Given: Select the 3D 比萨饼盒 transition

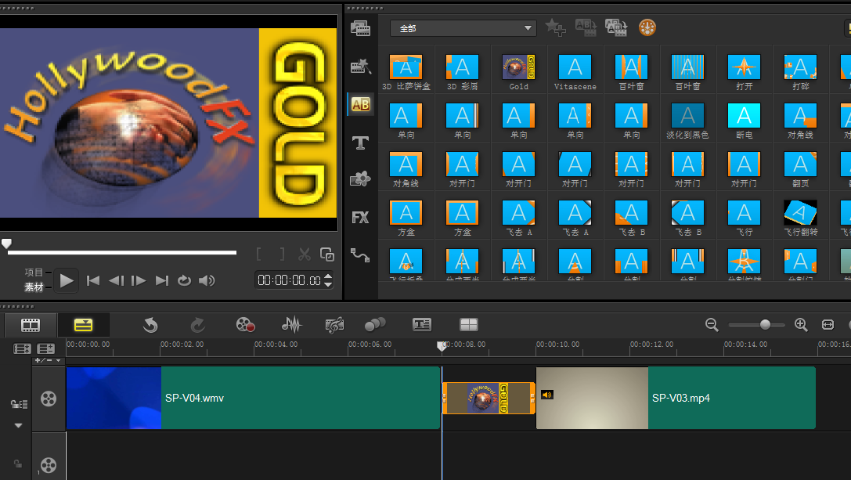Looking at the screenshot, I should [x=406, y=72].
